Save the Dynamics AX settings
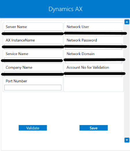Viewport: 130px width, 151px height. pyautogui.click(x=94, y=128)
